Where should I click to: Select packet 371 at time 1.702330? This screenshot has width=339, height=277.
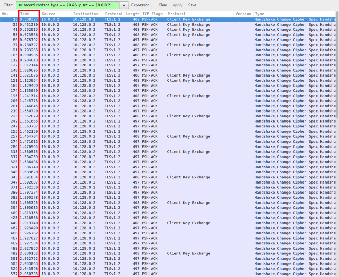click(168, 187)
